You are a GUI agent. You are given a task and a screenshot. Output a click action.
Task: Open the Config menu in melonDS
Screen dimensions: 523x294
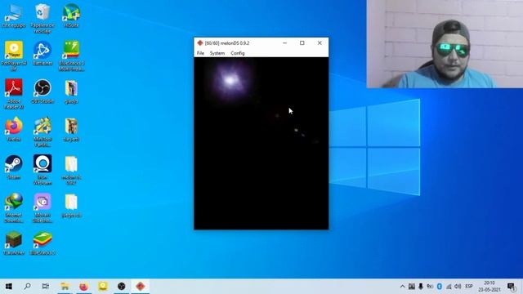[238, 53]
